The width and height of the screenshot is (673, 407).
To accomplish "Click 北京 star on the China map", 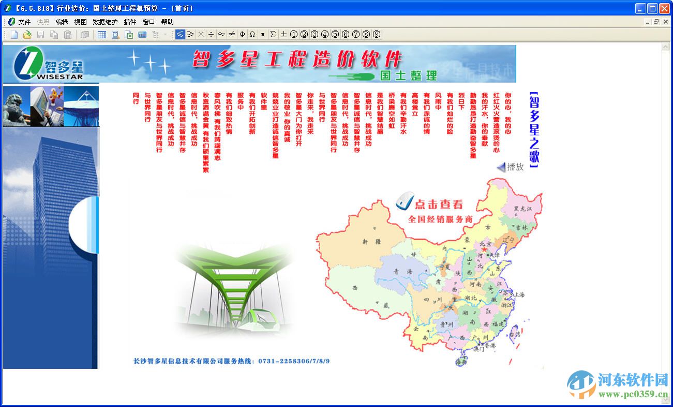I will pos(485,249).
